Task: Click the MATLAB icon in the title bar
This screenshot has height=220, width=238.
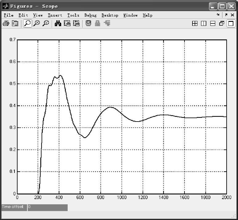Action: [x=6, y=6]
